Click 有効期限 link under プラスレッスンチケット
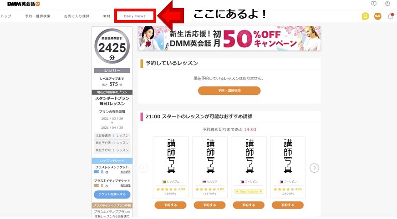The width and height of the screenshot is (397, 219). point(125,172)
